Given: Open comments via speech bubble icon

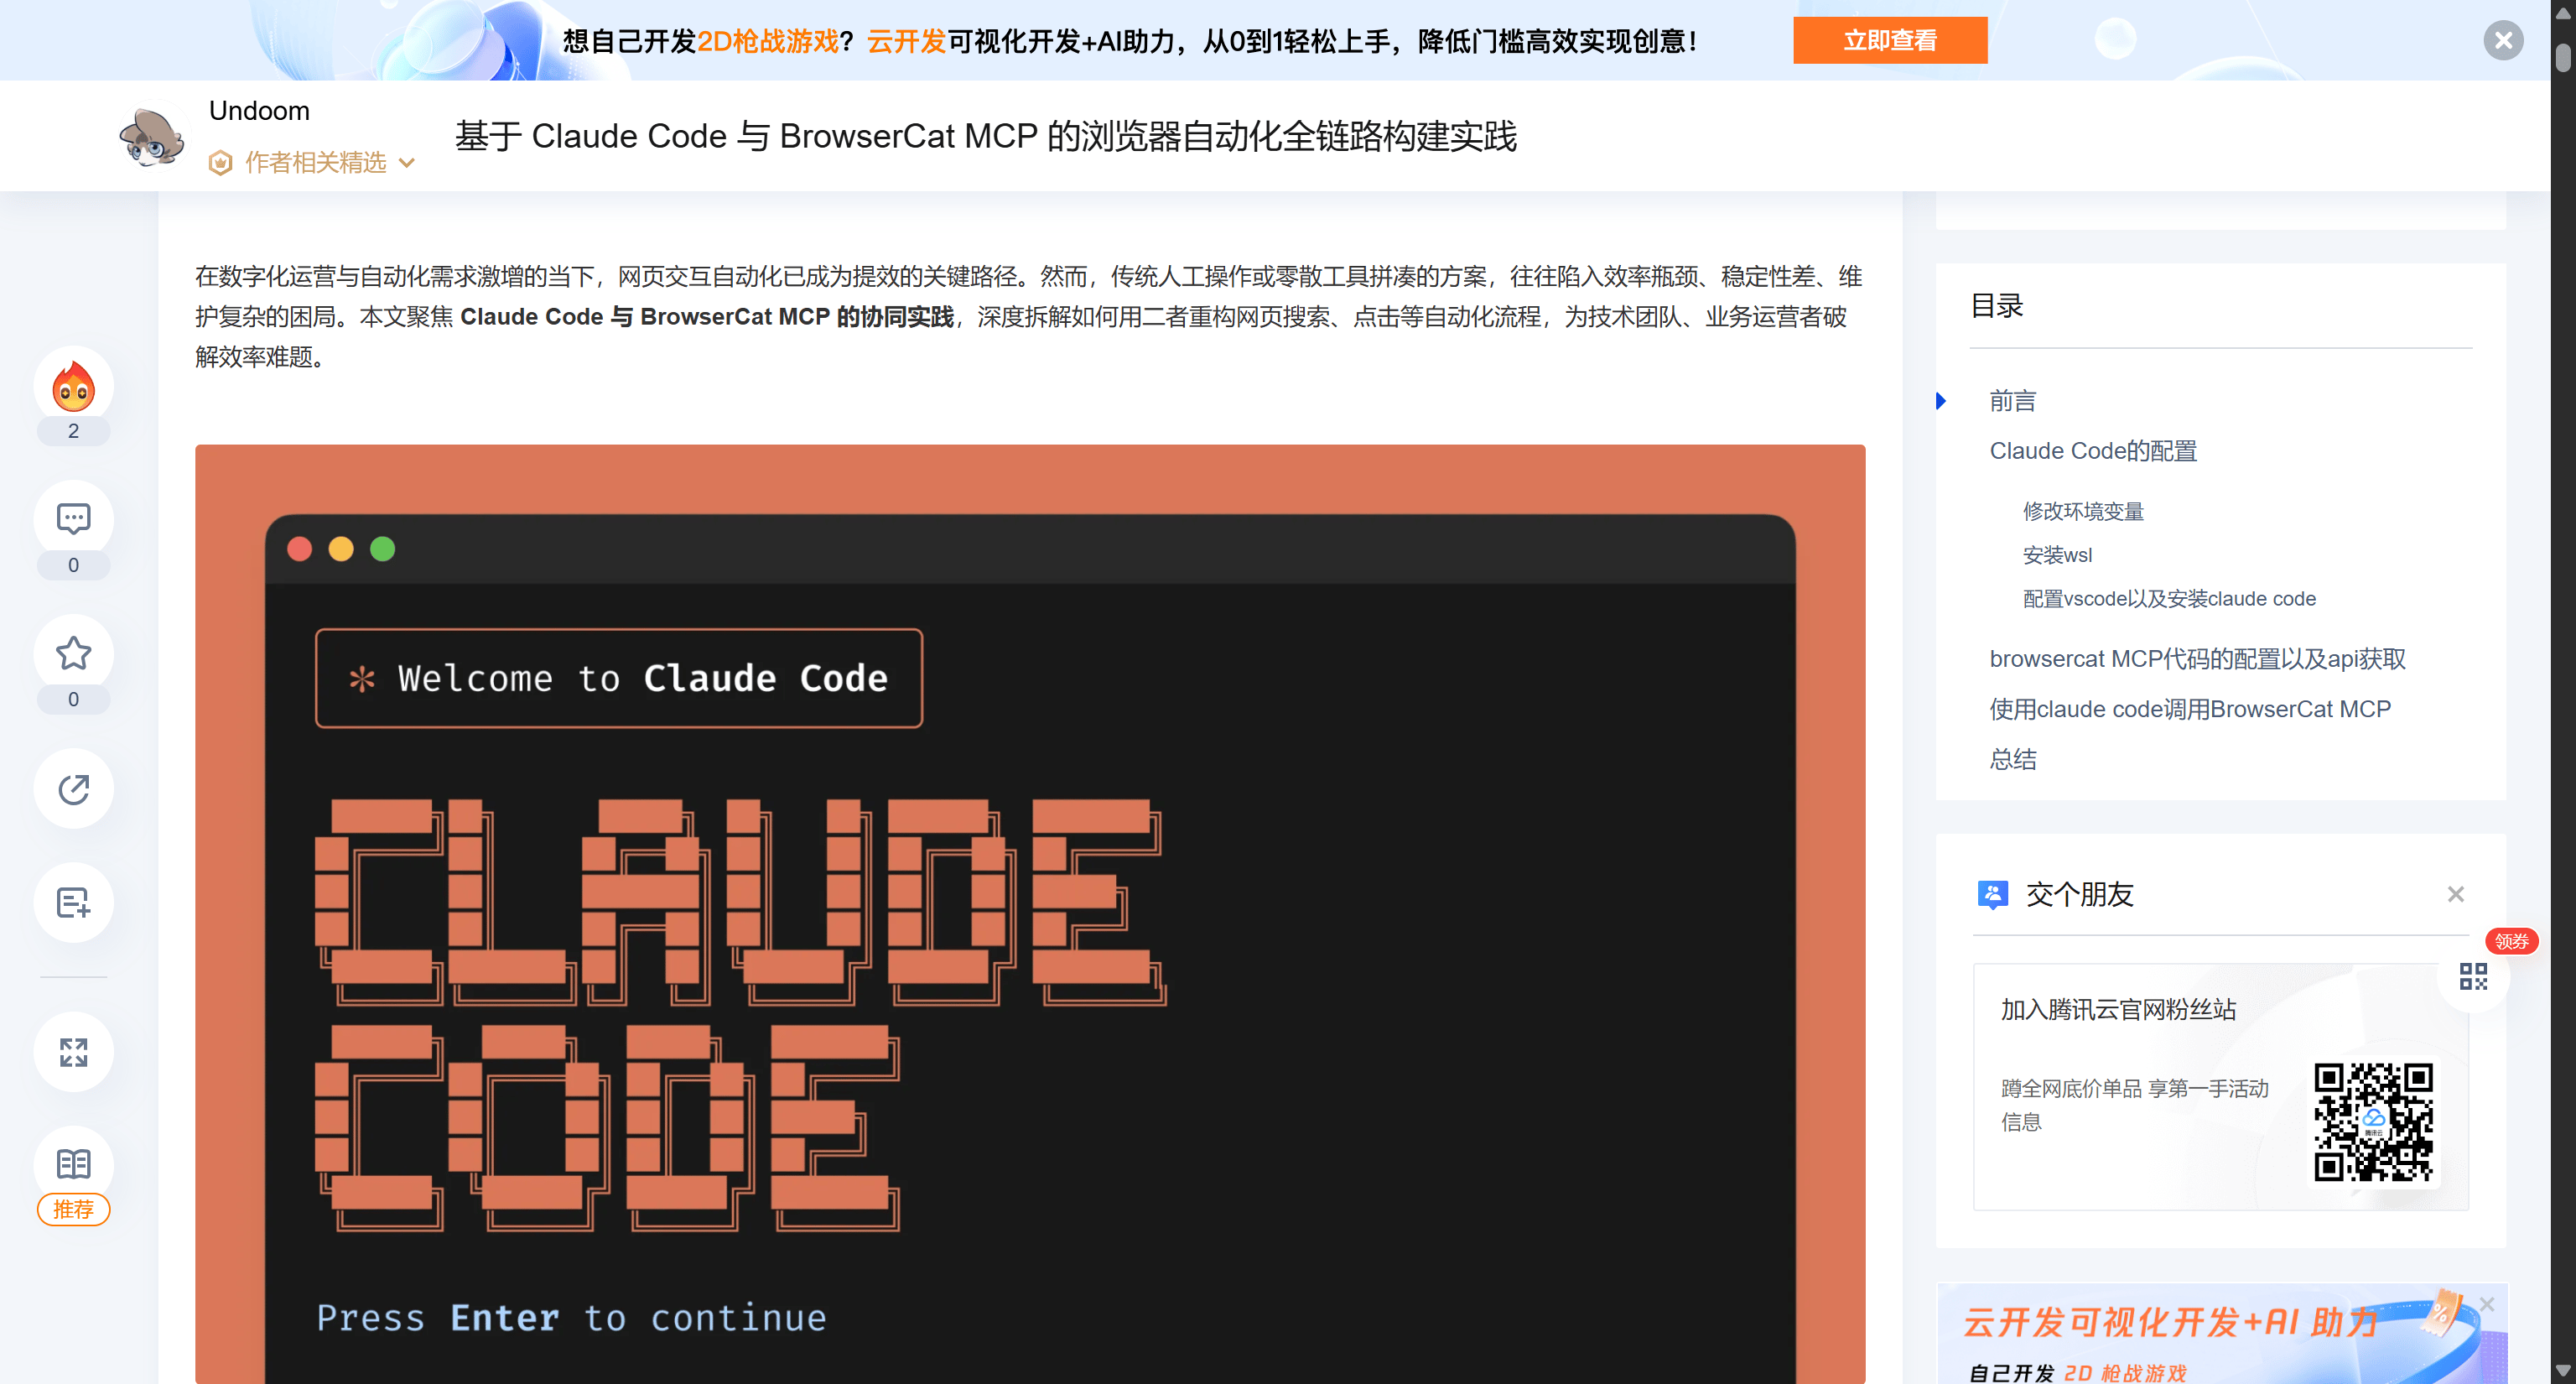Looking at the screenshot, I should pos(73,519).
